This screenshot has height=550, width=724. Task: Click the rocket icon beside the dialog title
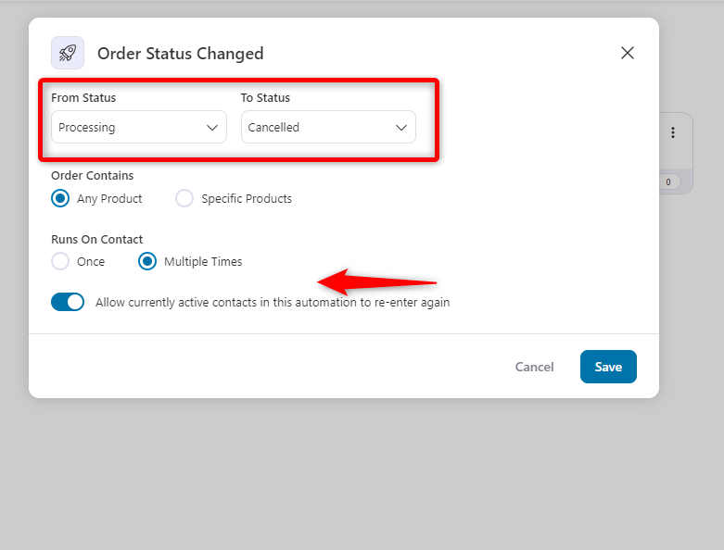tap(68, 53)
